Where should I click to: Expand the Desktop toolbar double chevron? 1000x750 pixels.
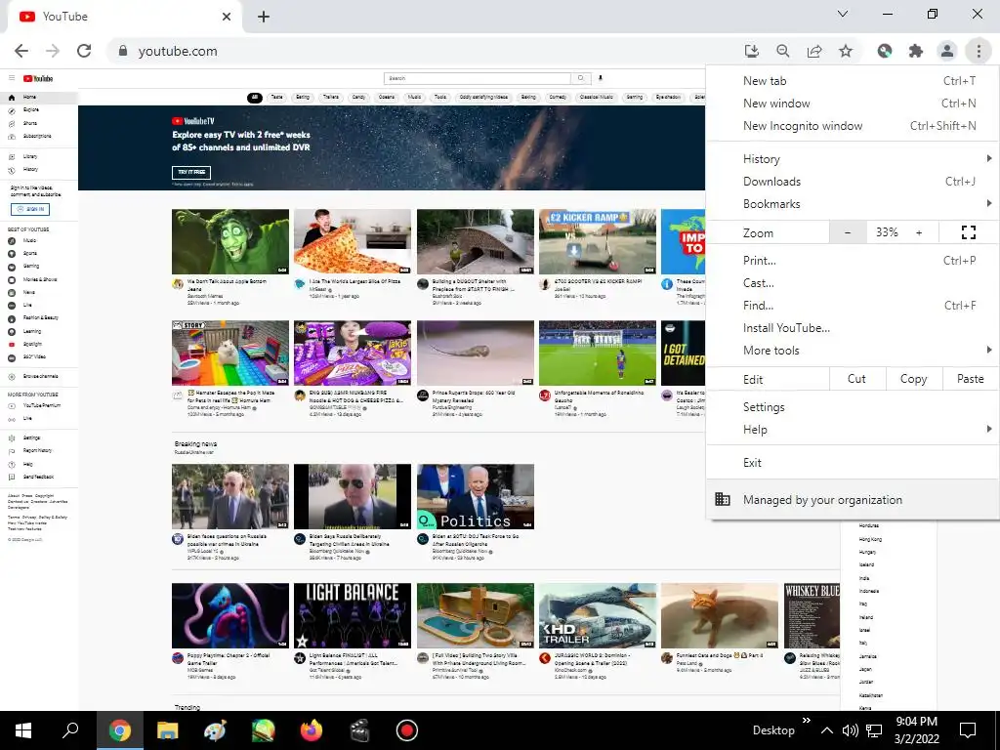806,721
